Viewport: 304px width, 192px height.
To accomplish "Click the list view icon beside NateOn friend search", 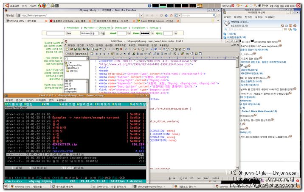I will point(286,29).
